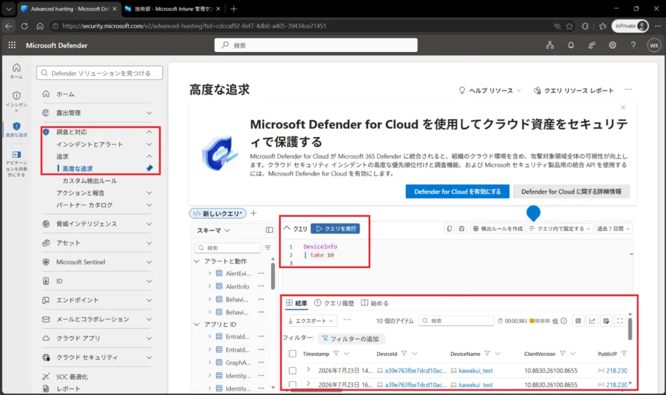The height and width of the screenshot is (395, 666).
Task: Run the query with クエリを実行
Action: click(336, 229)
